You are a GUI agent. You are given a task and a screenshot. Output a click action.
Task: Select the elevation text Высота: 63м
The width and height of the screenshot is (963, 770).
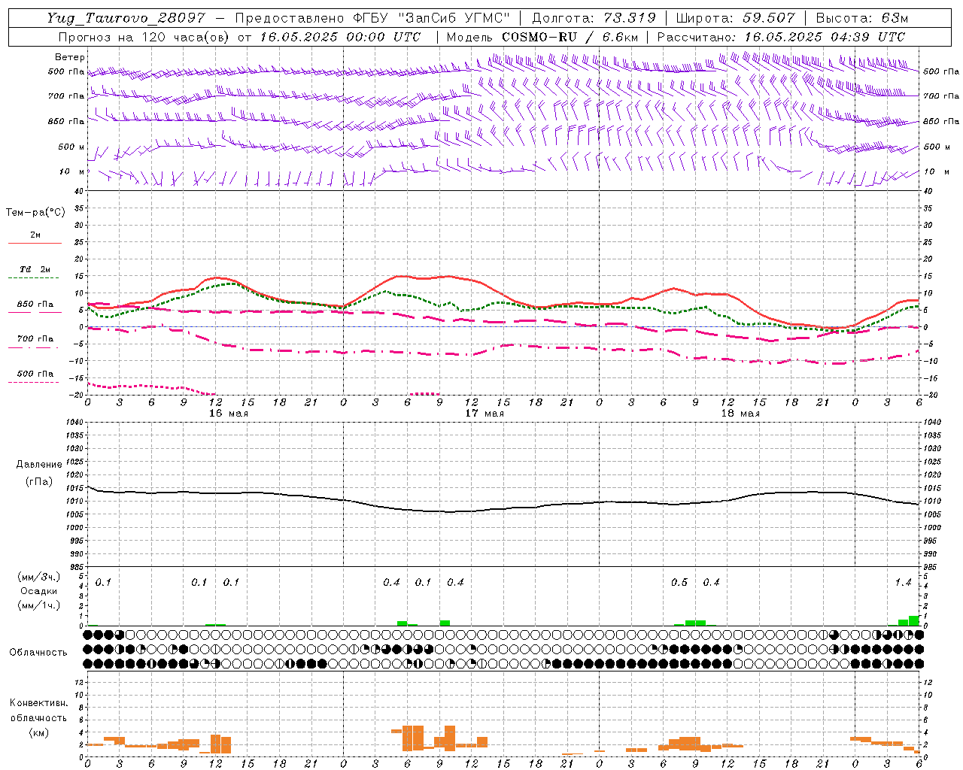[861, 18]
